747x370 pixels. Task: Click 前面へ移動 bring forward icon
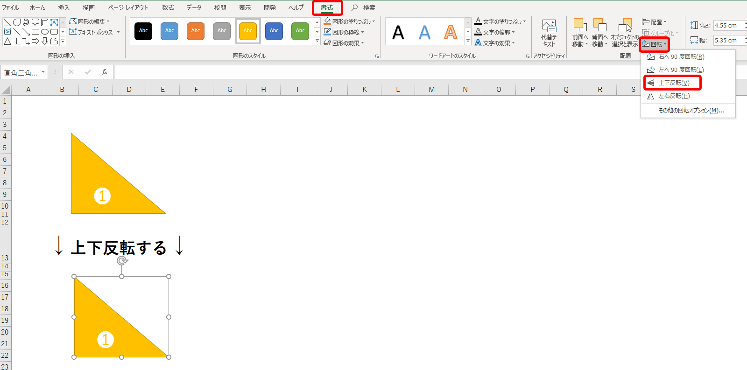tap(580, 25)
